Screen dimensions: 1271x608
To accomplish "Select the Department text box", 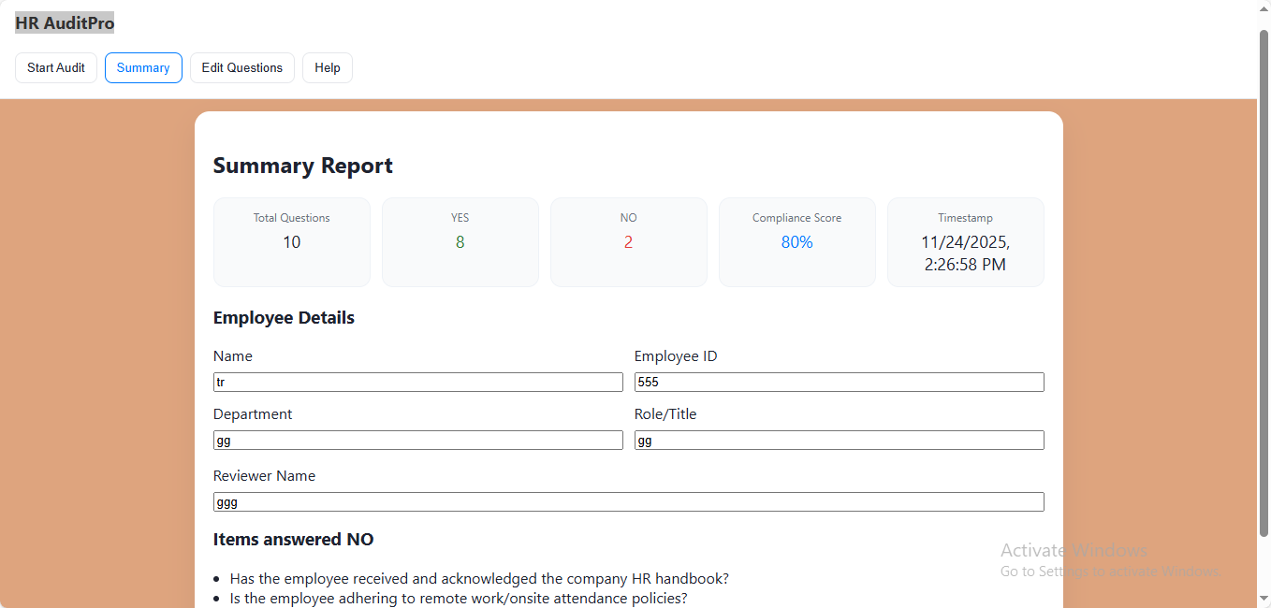I will 417,441.
